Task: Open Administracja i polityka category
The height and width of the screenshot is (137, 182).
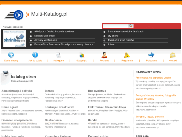Action: [17, 91]
